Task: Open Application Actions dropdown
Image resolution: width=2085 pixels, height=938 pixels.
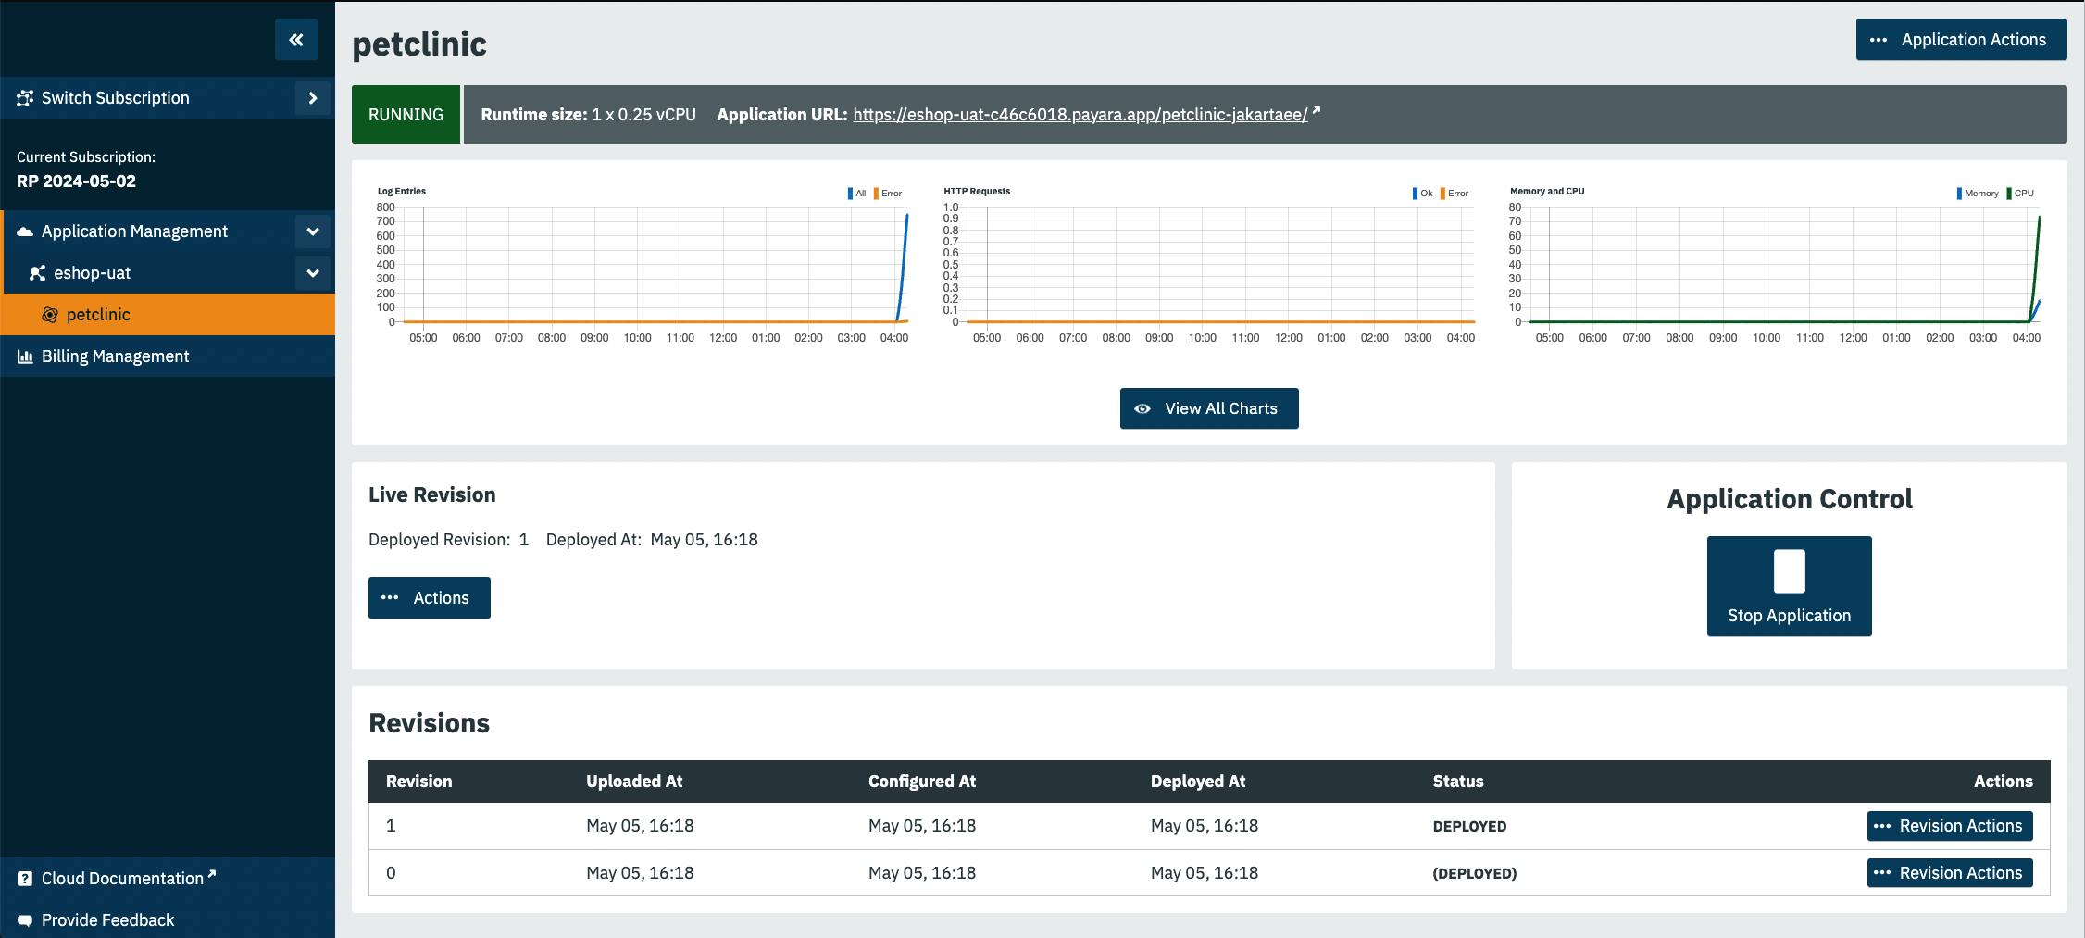Action: (x=1961, y=40)
